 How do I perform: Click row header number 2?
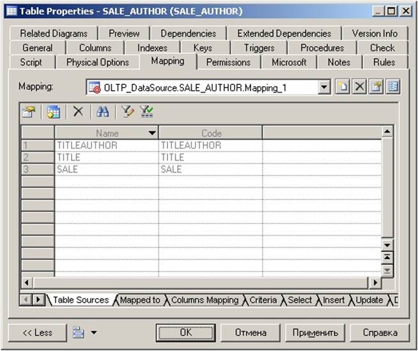38,157
